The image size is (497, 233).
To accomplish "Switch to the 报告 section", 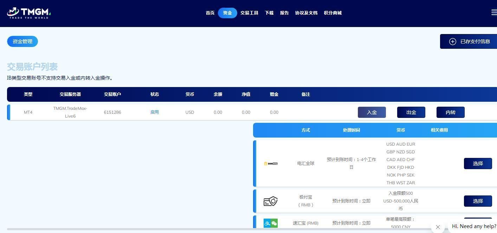I will tap(284, 13).
